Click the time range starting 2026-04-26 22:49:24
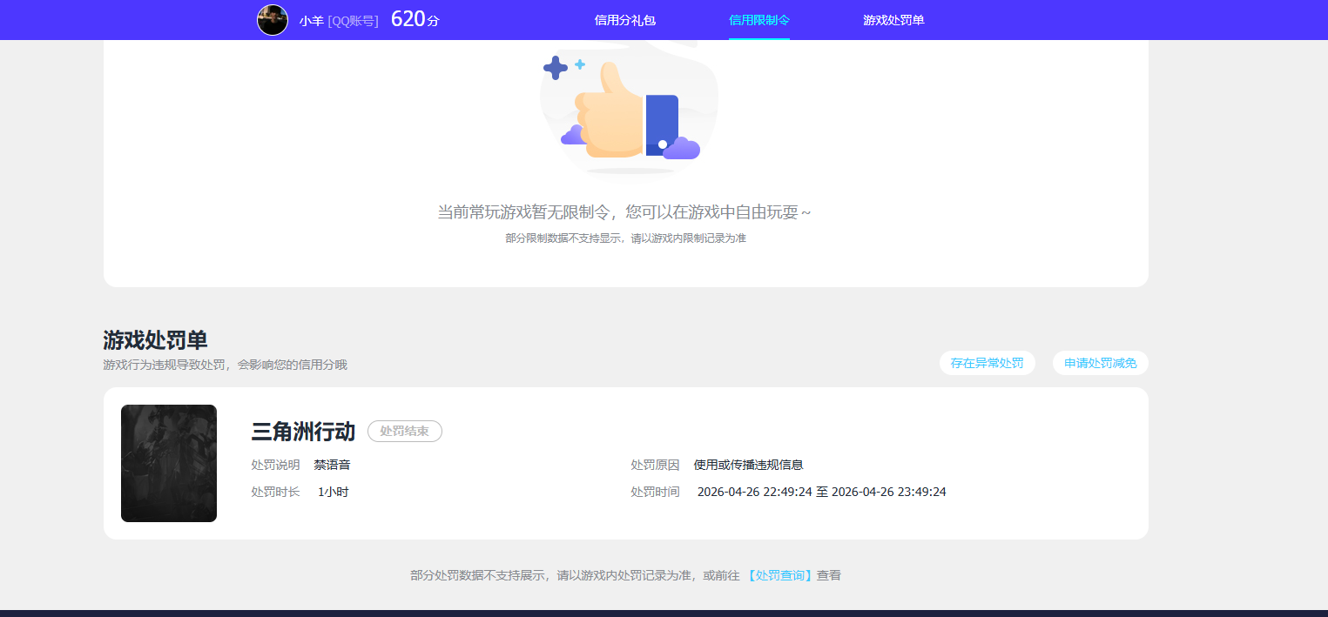The image size is (1328, 617). pos(821,492)
